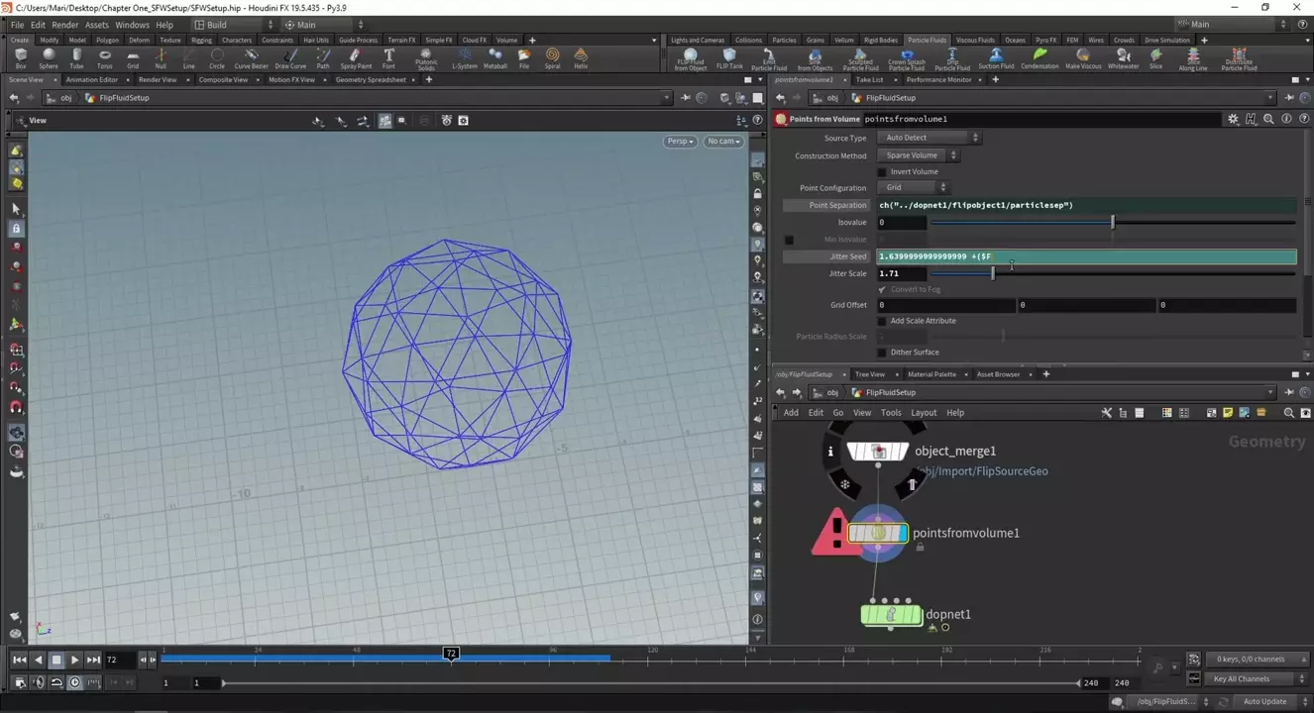Select the FLIP Tank shelf tool
1314x713 pixels.
tap(729, 58)
